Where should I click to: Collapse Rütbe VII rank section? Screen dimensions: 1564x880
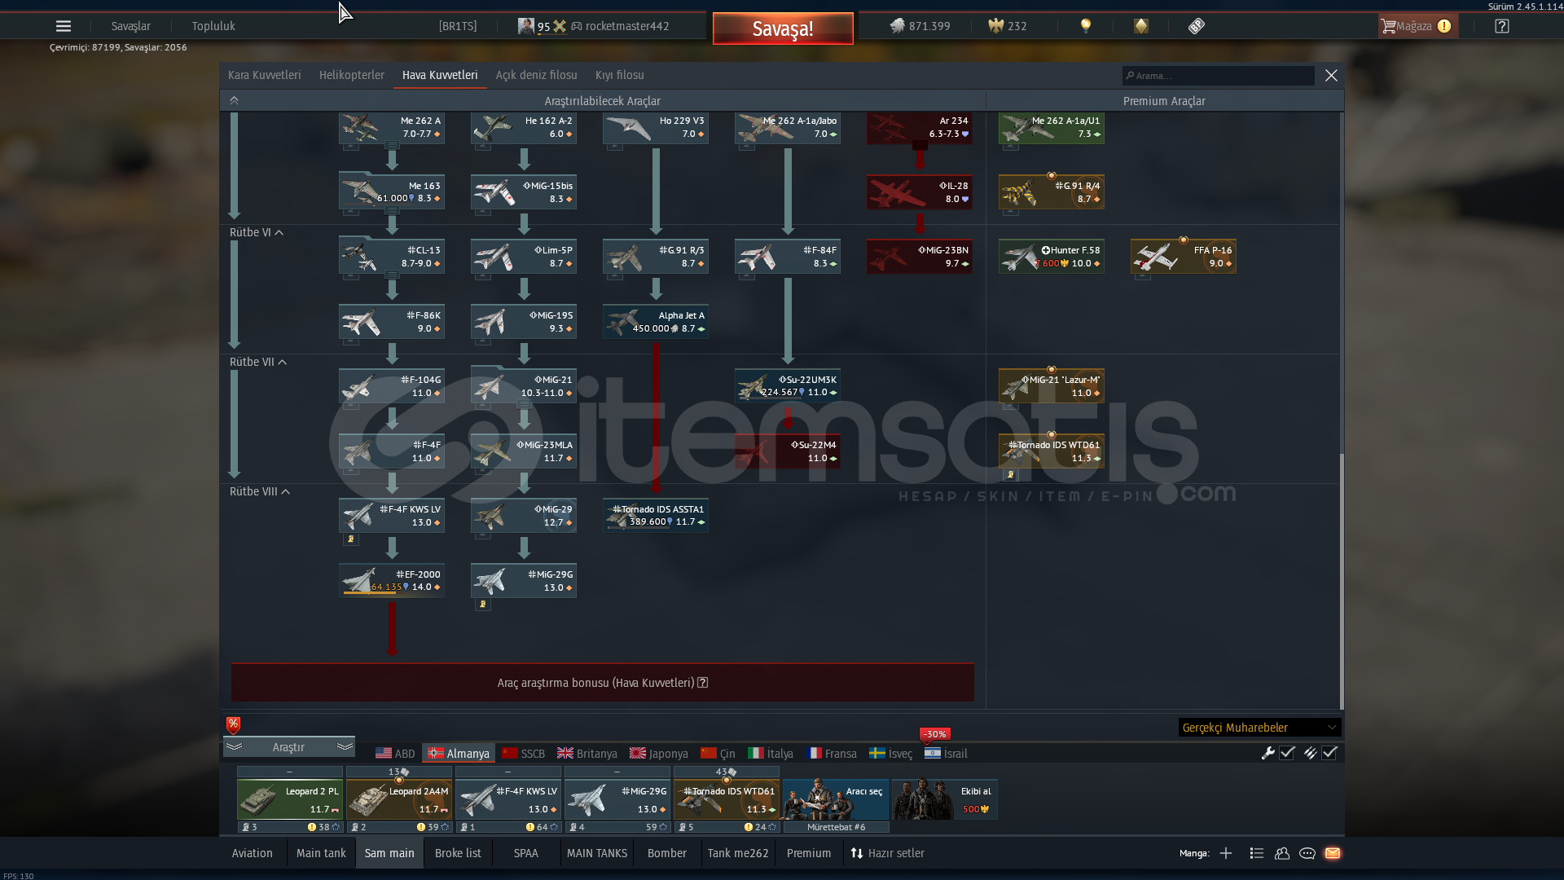pyautogui.click(x=282, y=362)
